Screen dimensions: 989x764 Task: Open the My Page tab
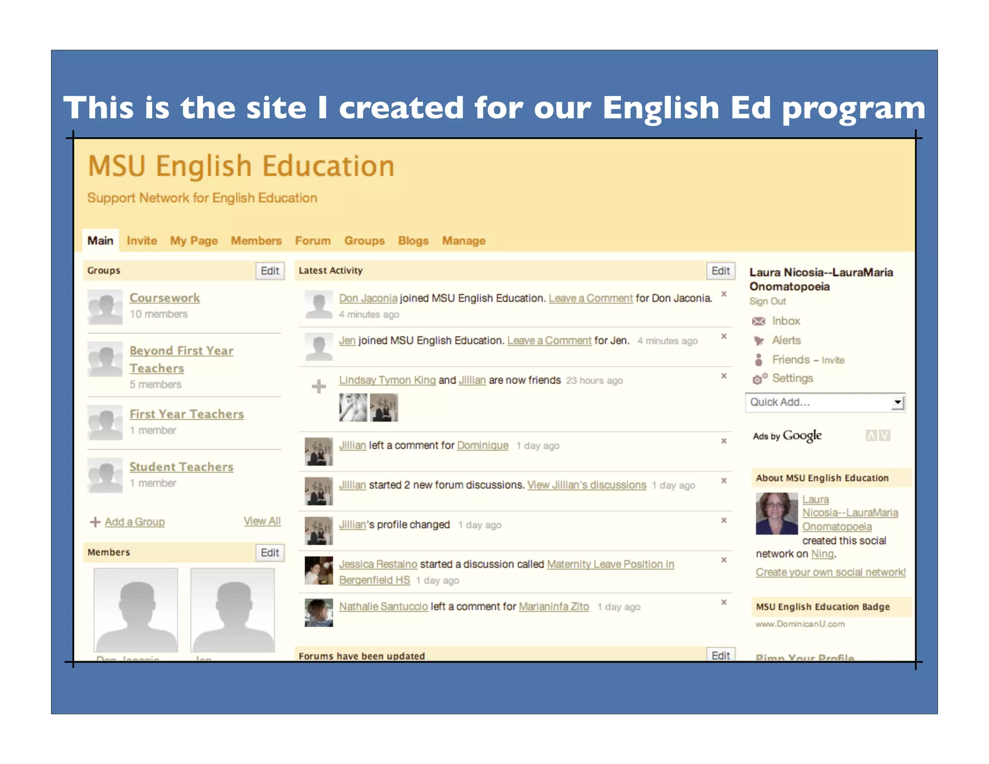[x=194, y=241]
